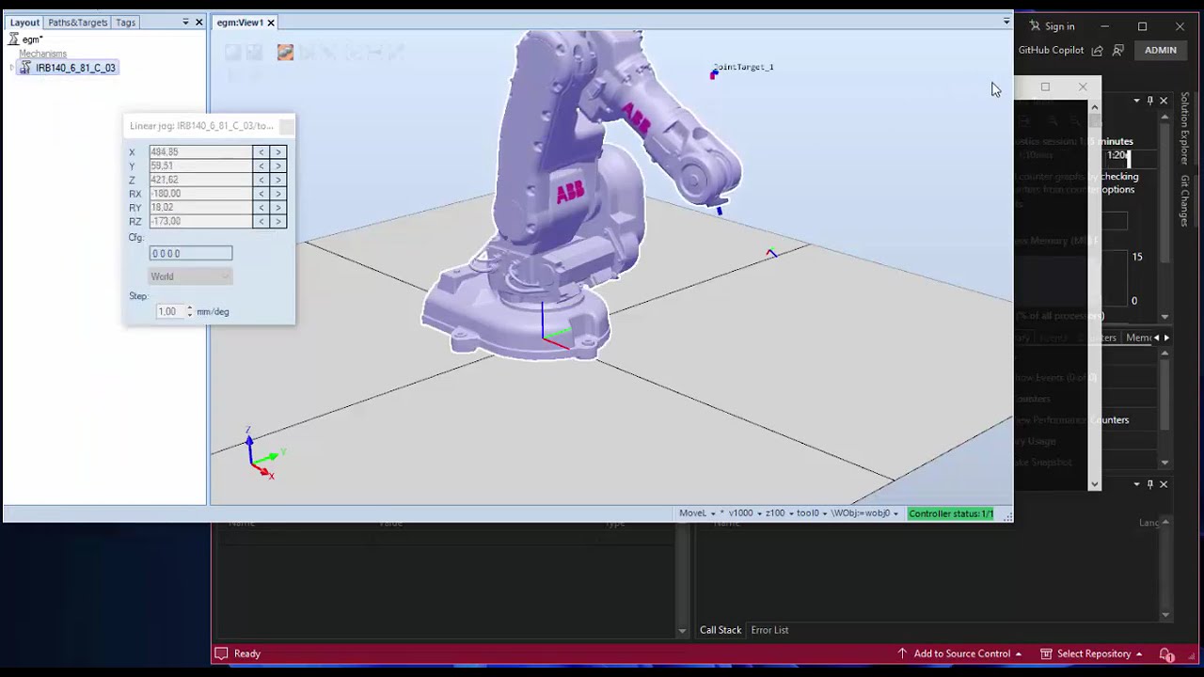Image resolution: width=1204 pixels, height=677 pixels.
Task: Decrease X value with its left arrow
Action: [x=261, y=151]
